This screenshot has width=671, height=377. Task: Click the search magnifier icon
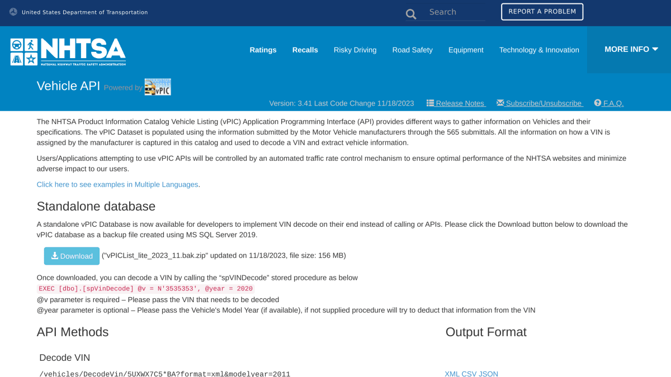[411, 14]
